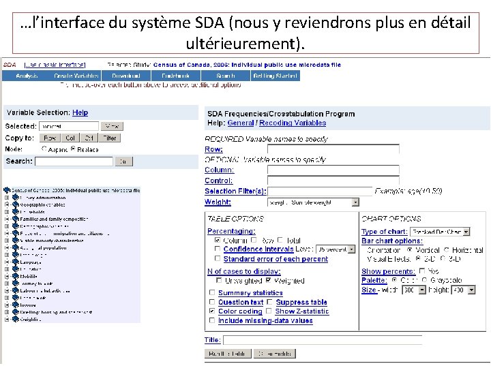Click the book icon beside Language

coord(15,262)
